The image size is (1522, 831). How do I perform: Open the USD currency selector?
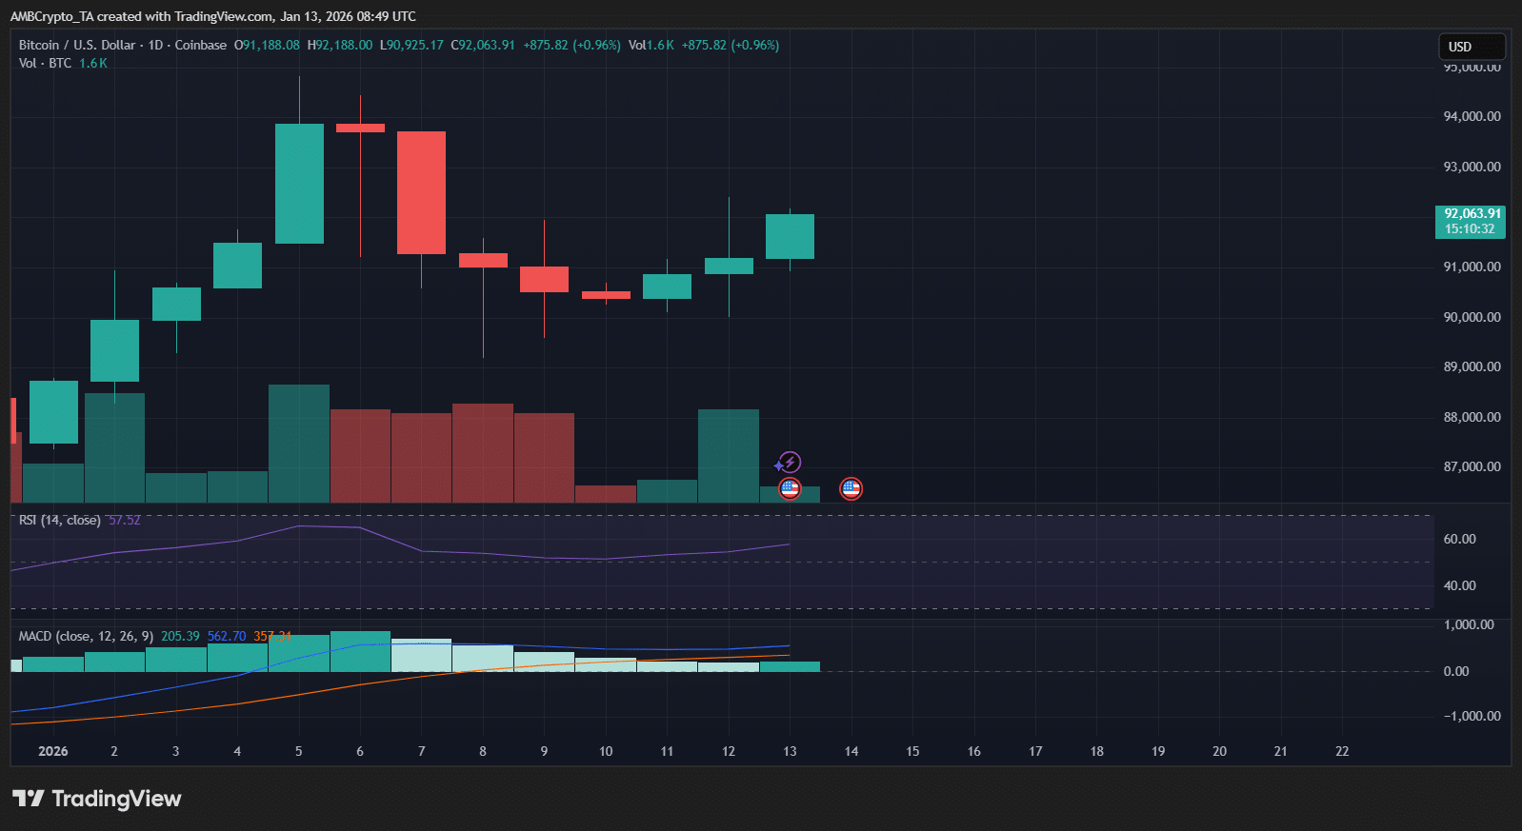pos(1472,47)
